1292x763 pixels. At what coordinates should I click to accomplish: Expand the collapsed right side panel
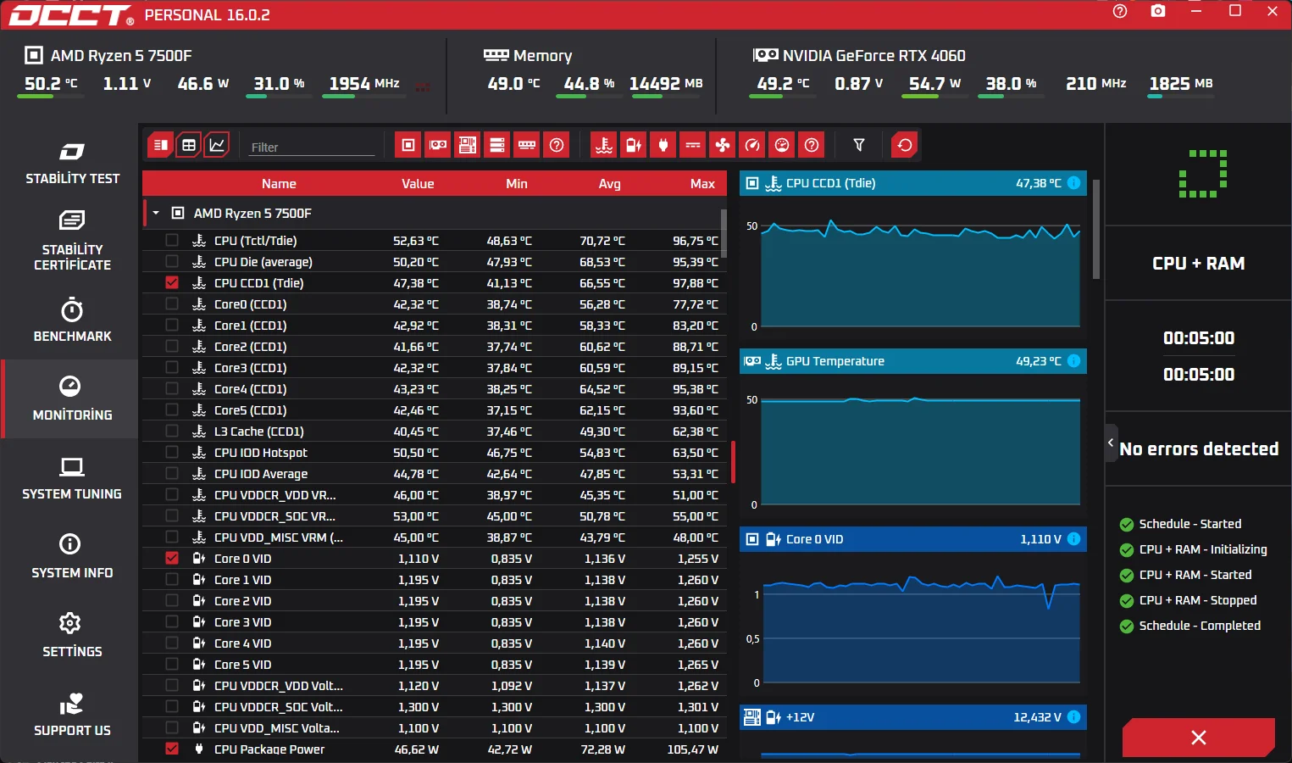[x=1112, y=443]
